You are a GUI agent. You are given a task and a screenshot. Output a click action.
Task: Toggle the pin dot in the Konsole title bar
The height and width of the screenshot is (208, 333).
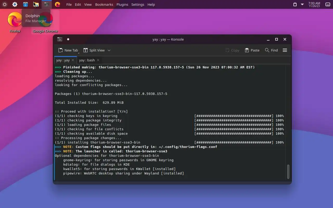(x=68, y=39)
